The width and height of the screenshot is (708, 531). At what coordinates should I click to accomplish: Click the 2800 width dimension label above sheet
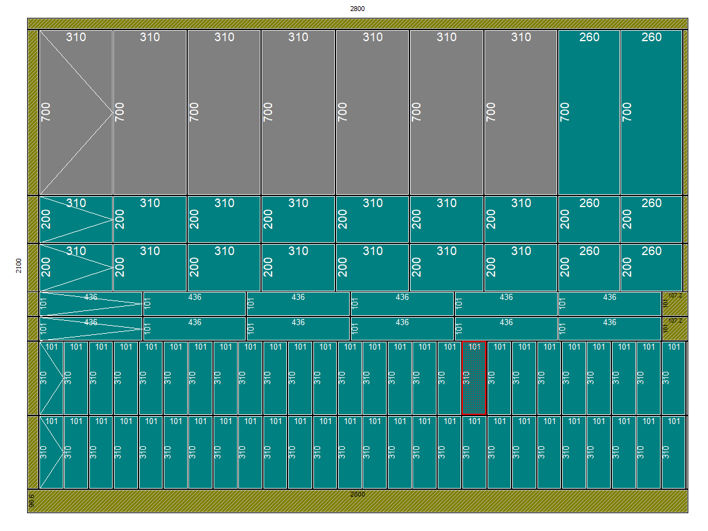point(357,9)
